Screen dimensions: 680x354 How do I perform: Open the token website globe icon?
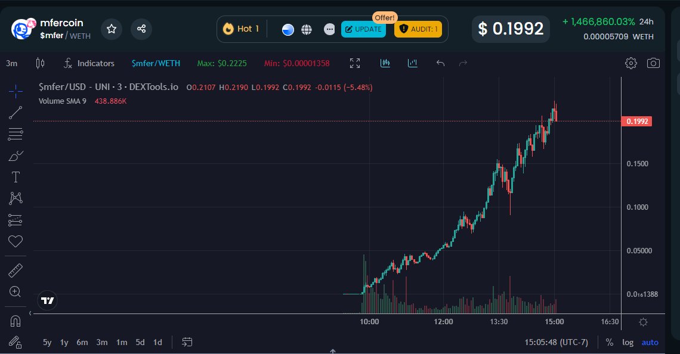307,29
